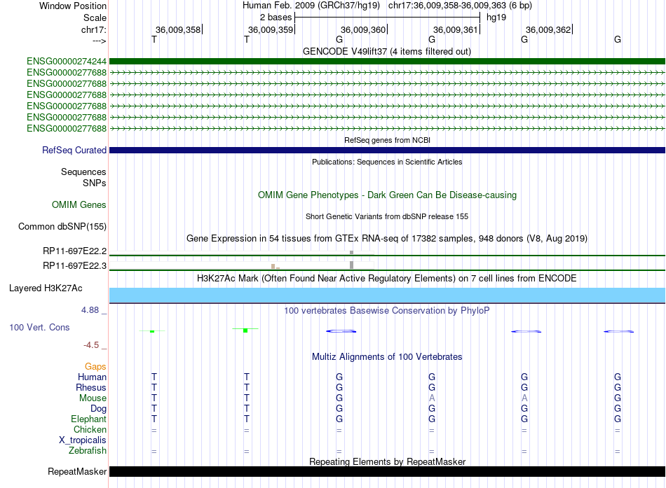Open the GENCODE V49lift37 track title
The width and height of the screenshot is (666, 488).
point(387,51)
